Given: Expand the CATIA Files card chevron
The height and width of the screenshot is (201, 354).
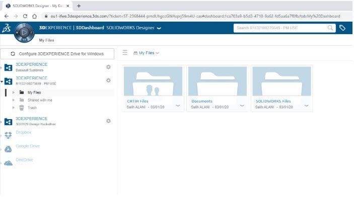Looking at the screenshot, I should pyautogui.click(x=178, y=106).
